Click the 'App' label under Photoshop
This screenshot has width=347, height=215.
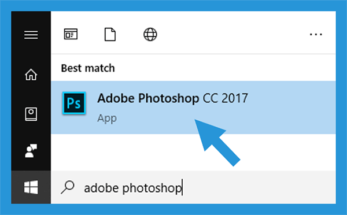(x=107, y=118)
